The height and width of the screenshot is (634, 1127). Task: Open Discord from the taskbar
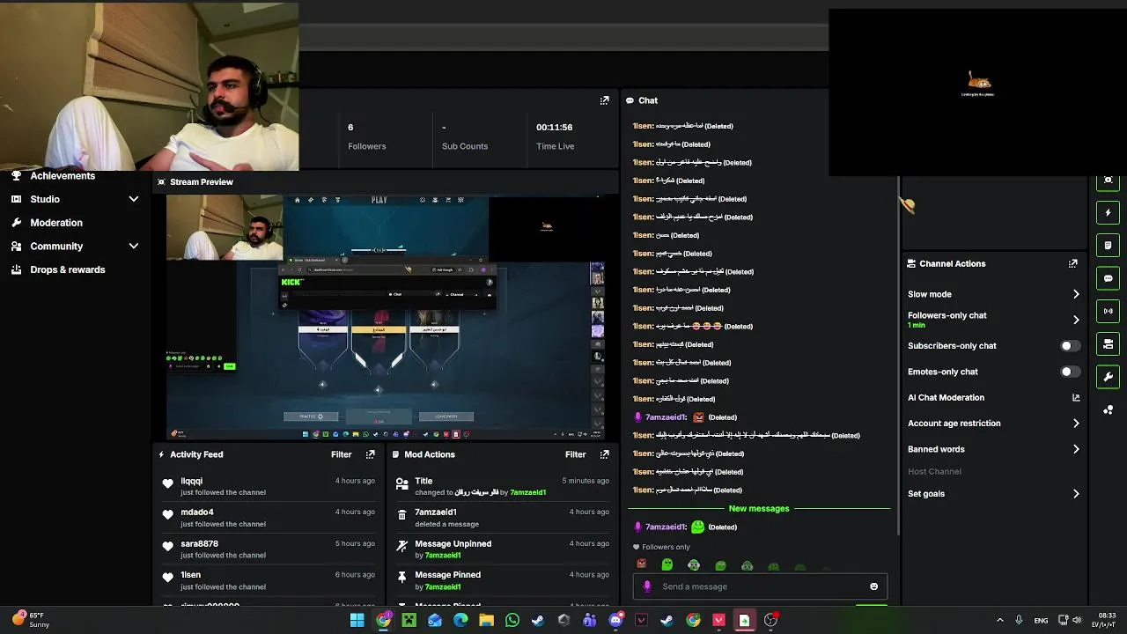(x=615, y=620)
